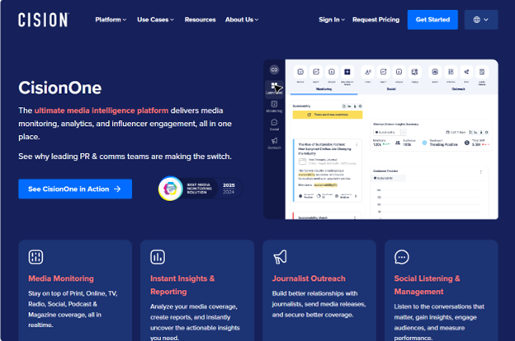Image resolution: width=515 pixels, height=341 pixels.
Task: Click the Journalist Outreach megaphone icon
Action: coord(280,257)
